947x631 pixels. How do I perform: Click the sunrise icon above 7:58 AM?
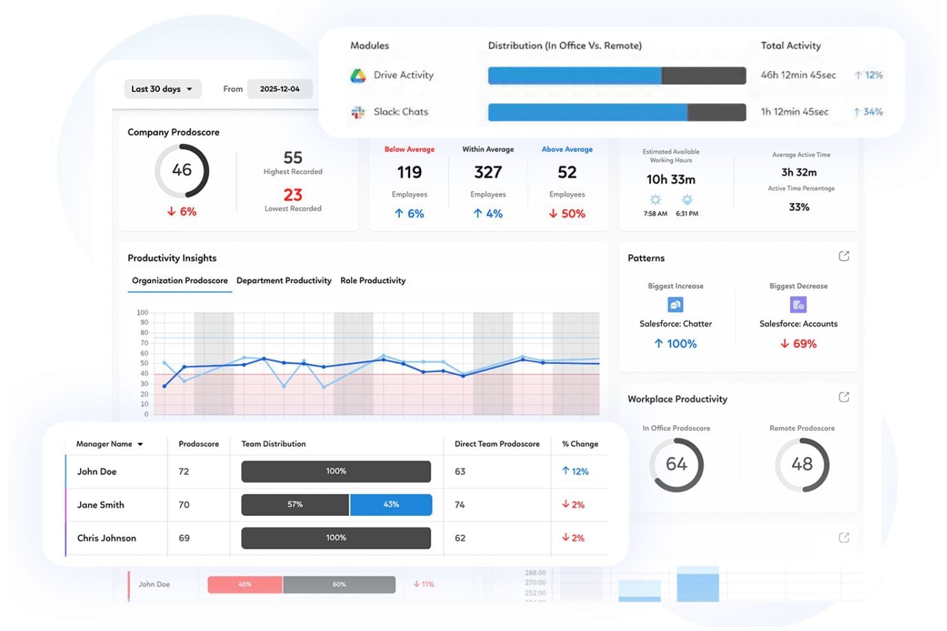pos(655,200)
